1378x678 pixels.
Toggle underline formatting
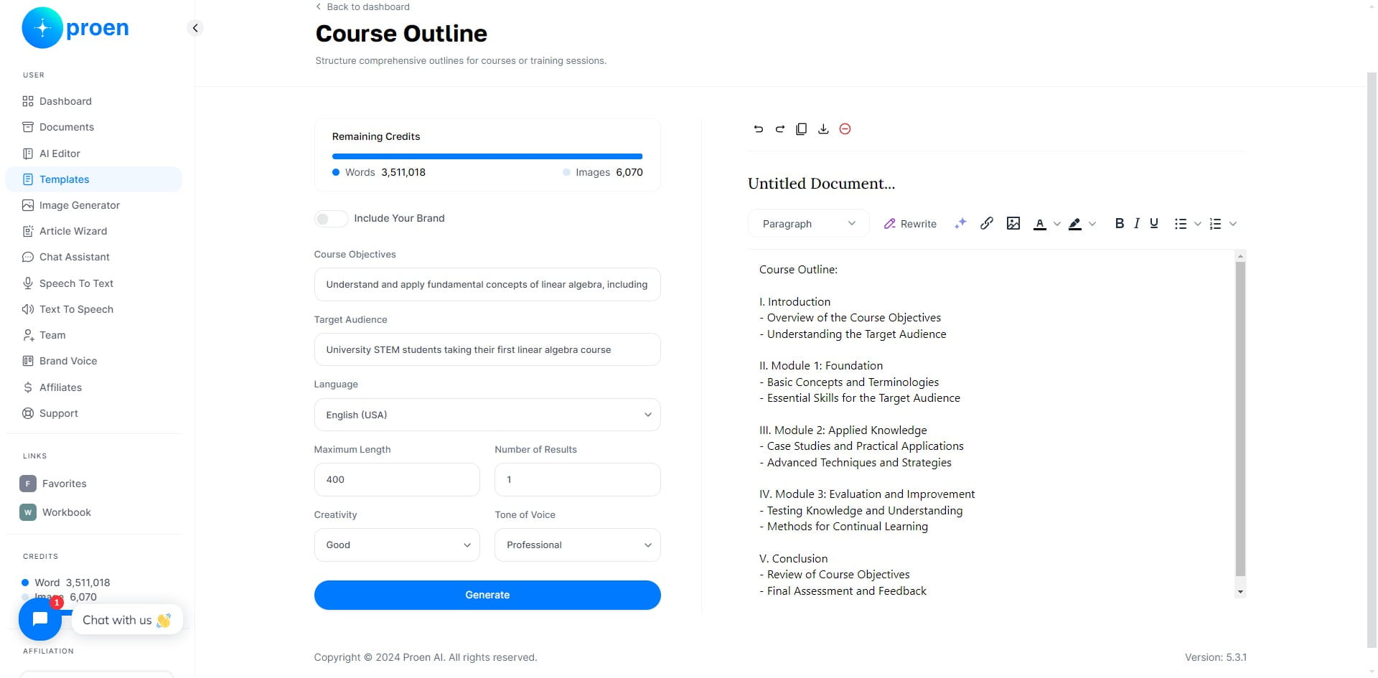tap(1154, 223)
